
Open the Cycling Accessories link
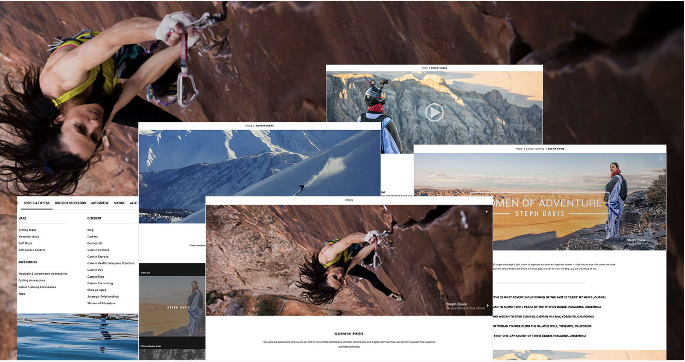coord(32,281)
